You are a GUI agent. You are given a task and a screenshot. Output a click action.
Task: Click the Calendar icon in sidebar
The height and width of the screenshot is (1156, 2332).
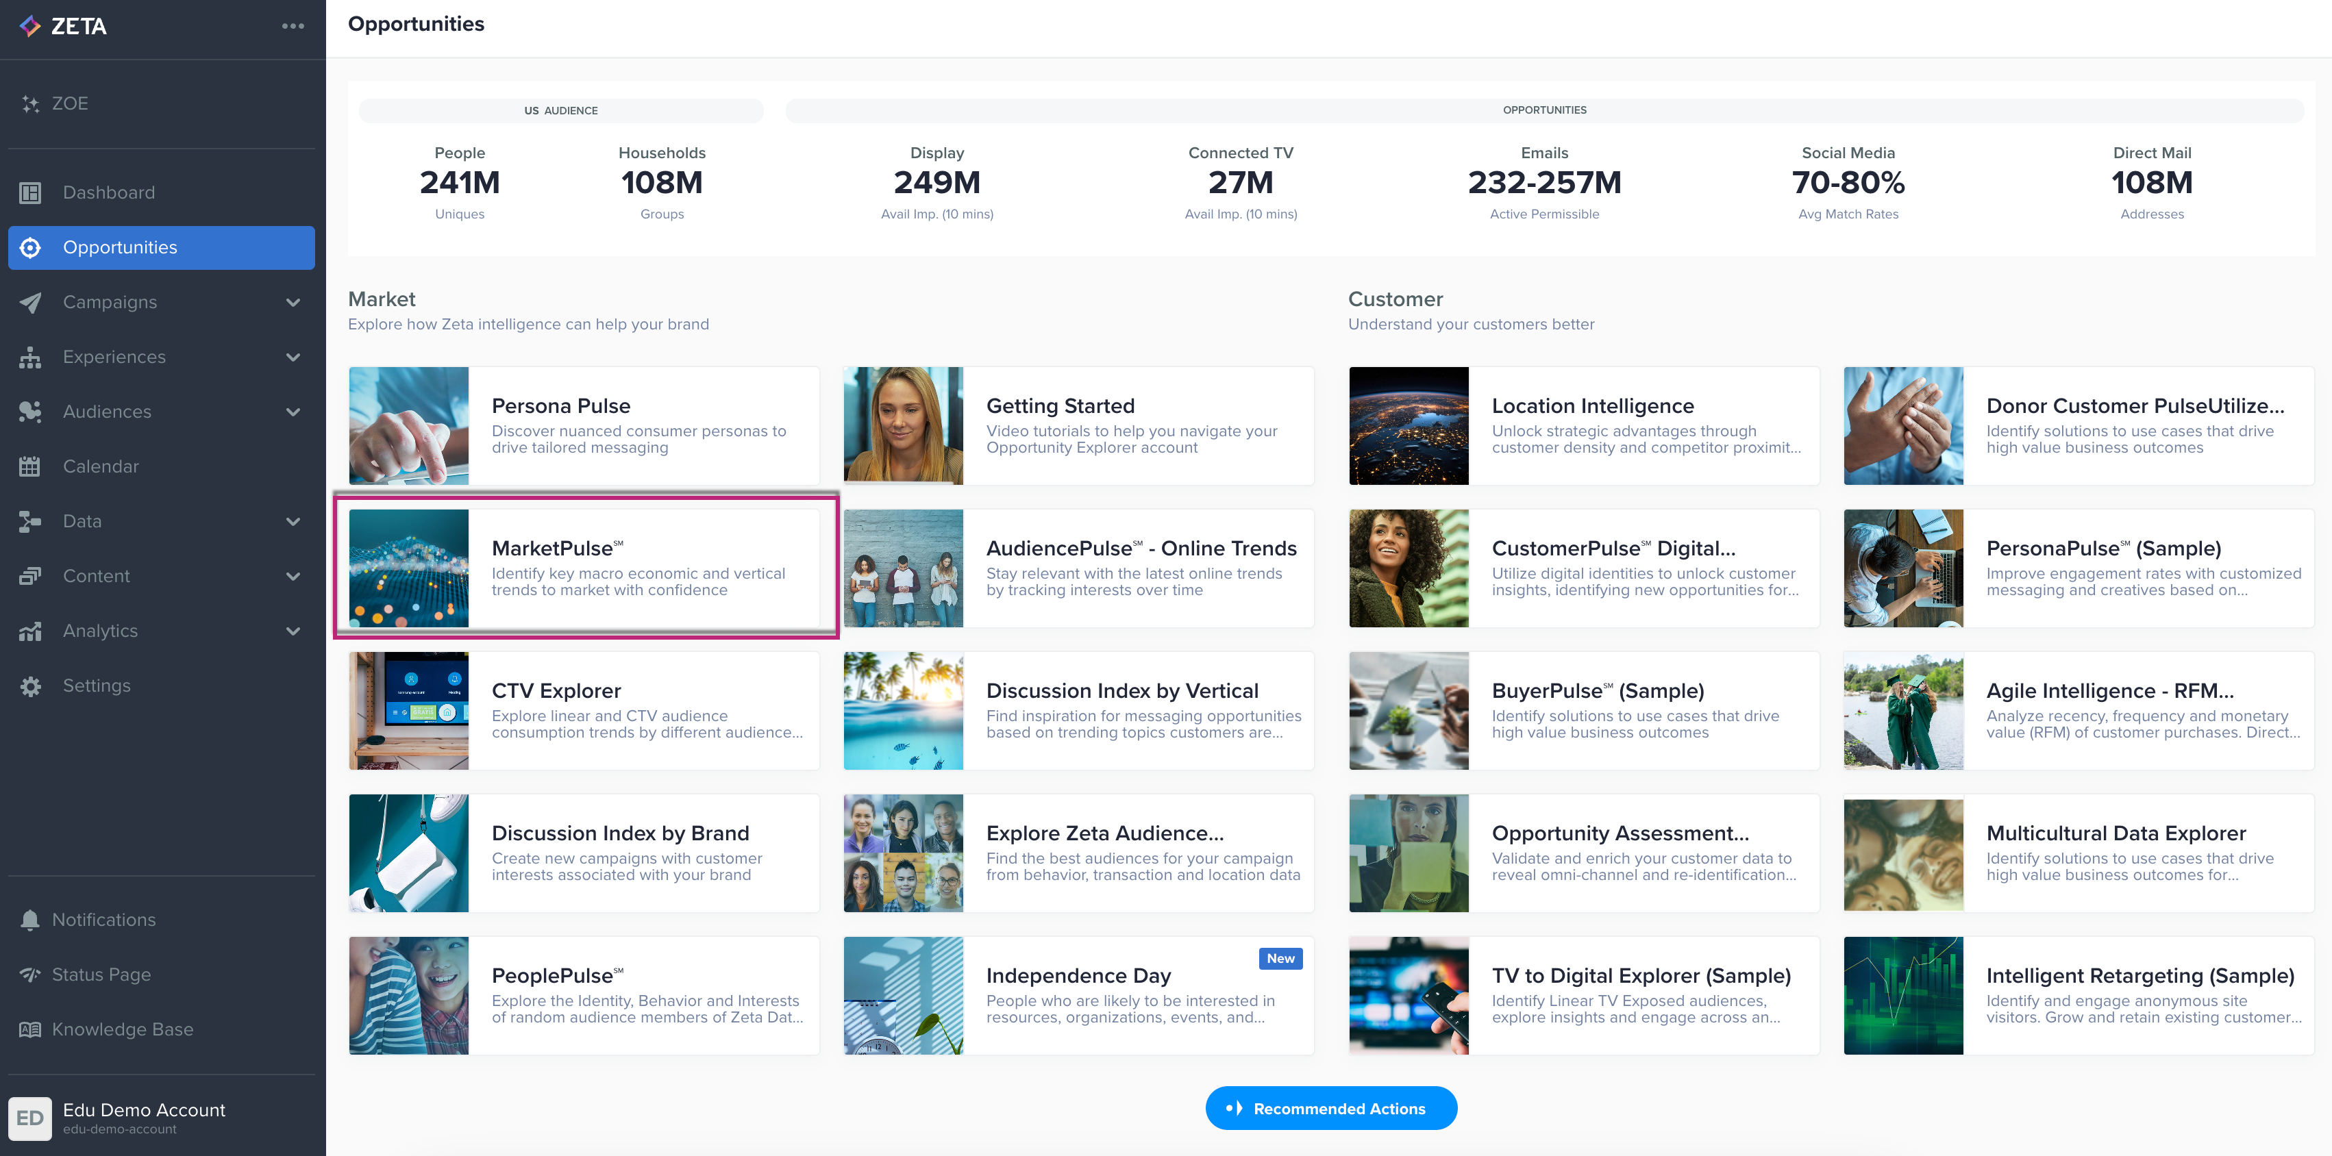[x=30, y=466]
